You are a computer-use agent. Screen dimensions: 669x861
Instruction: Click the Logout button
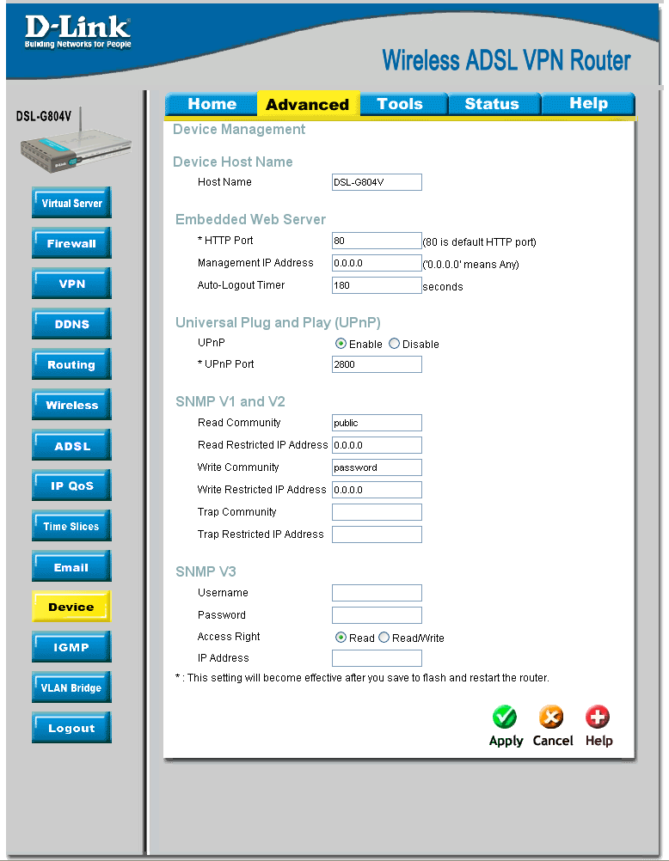(x=71, y=728)
